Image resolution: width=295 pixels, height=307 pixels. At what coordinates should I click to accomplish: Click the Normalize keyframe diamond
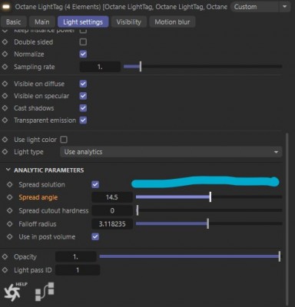click(5, 54)
